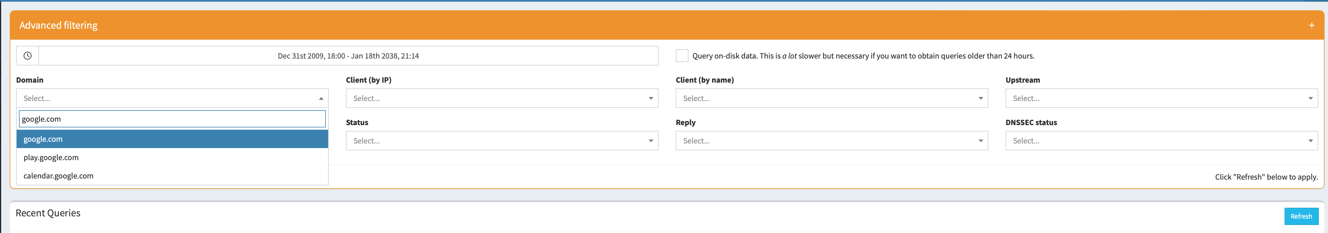Click the date range field
The image size is (1328, 233).
click(x=349, y=56)
